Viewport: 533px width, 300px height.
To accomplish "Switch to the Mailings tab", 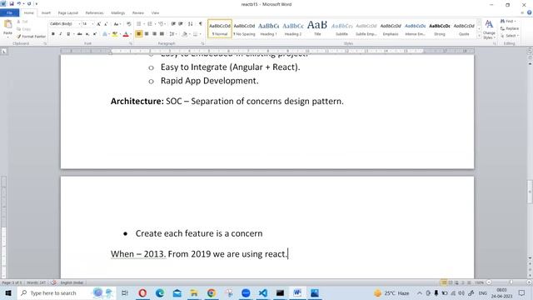I will 118,13.
